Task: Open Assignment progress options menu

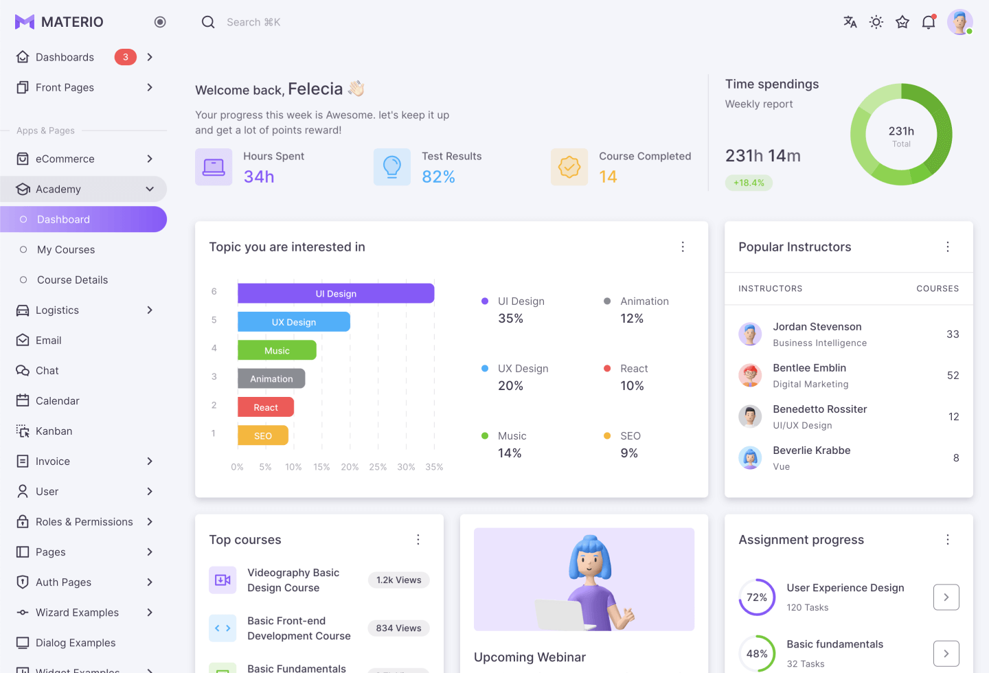Action: point(948,540)
